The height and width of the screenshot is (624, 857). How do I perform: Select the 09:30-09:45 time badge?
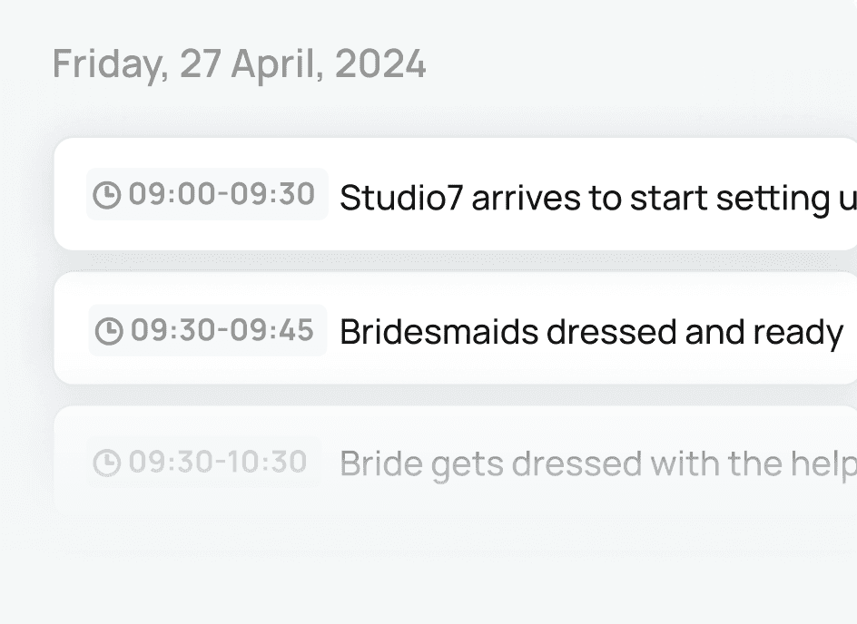(x=208, y=330)
